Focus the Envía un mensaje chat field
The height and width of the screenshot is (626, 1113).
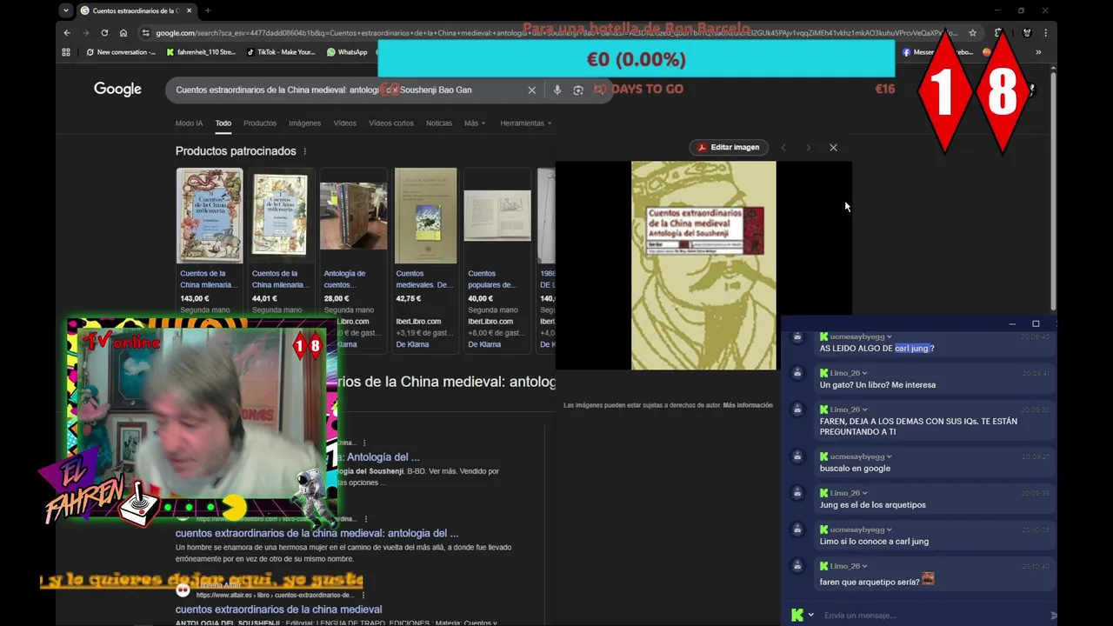[930, 616]
